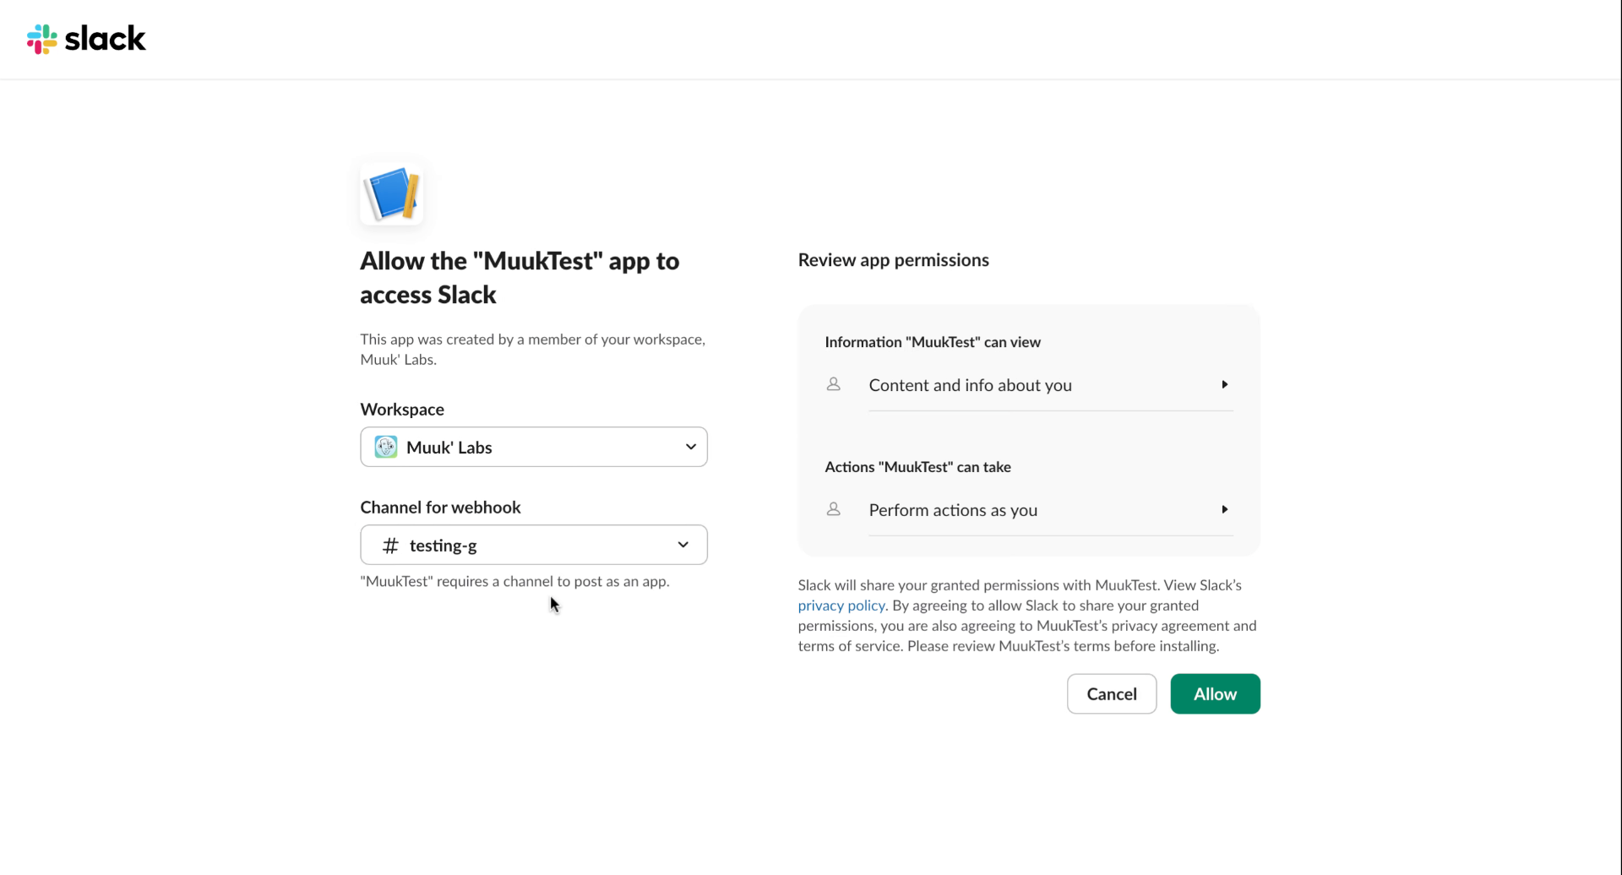Click the chevron on the workspace selector

coord(691,447)
